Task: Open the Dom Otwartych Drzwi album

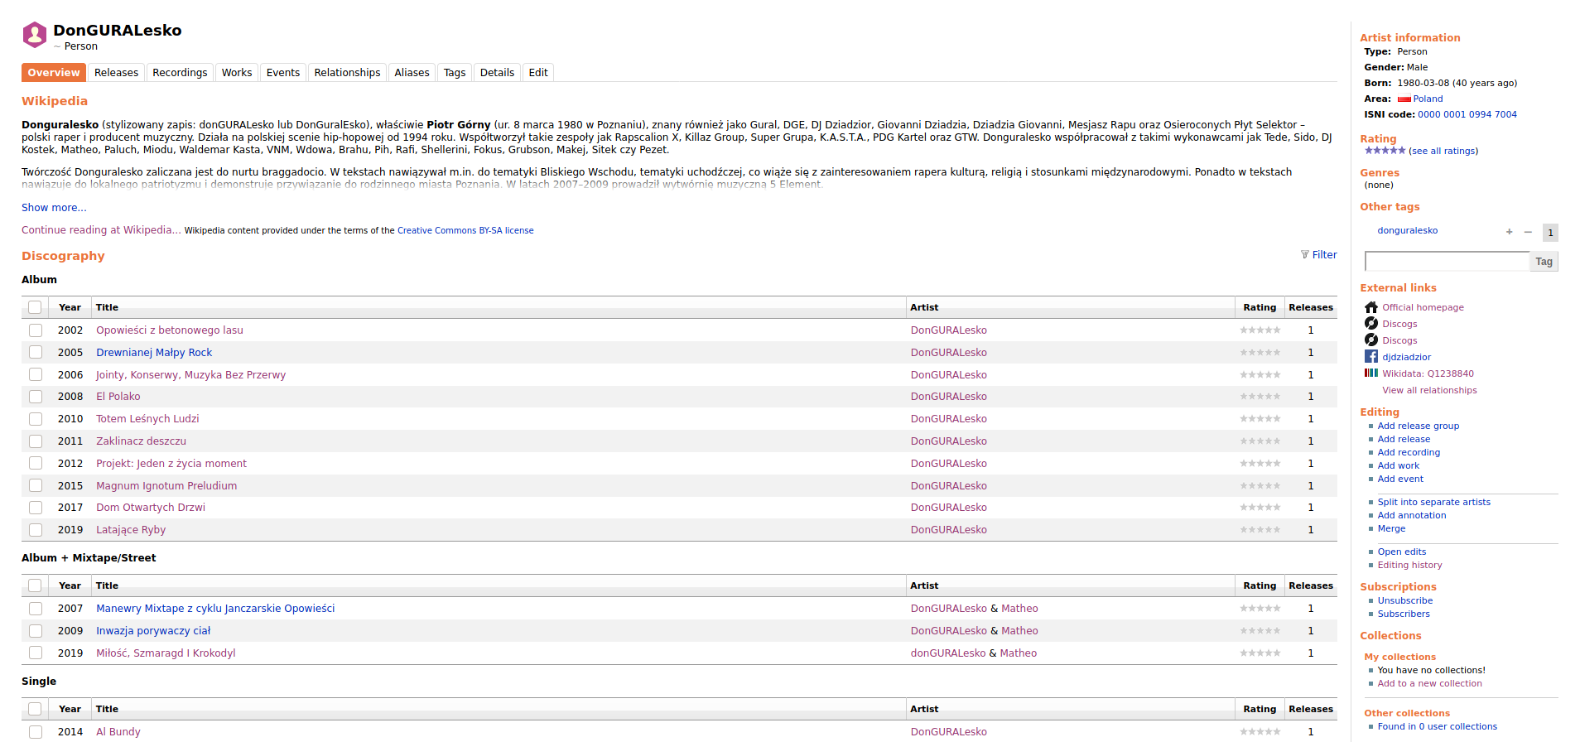Action: [151, 508]
